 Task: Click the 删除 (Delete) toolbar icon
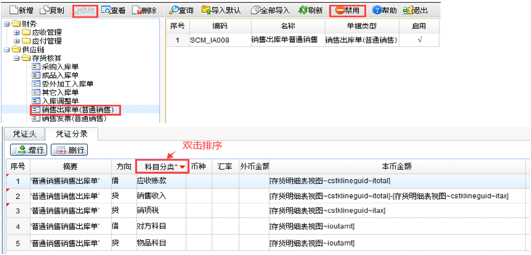tap(137, 10)
